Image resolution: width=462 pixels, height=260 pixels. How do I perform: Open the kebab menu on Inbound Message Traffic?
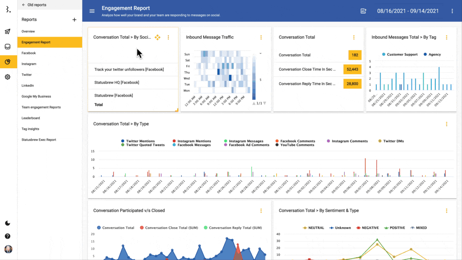pyautogui.click(x=261, y=37)
